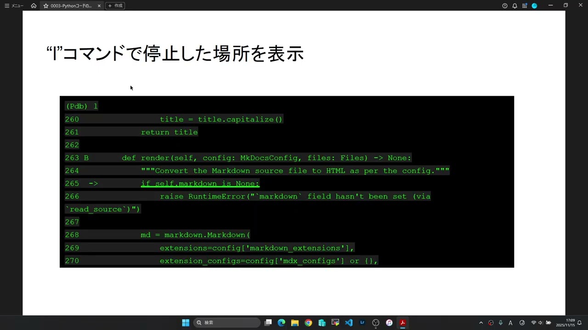Click the line number 262
The height and width of the screenshot is (330, 588).
72,145
